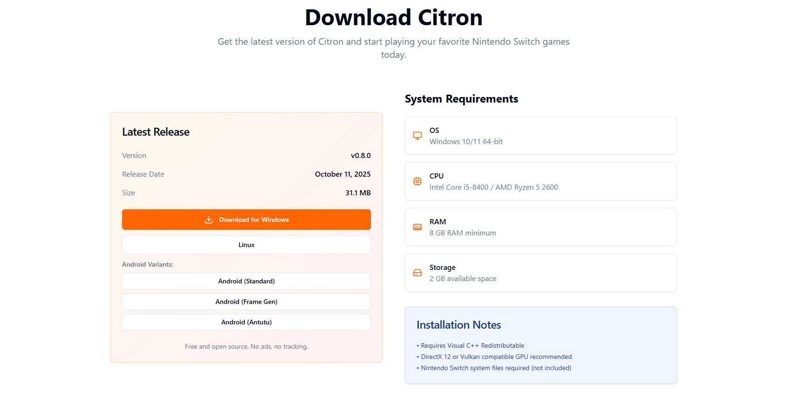Click the 8 GB RAM minimum text

pos(463,233)
